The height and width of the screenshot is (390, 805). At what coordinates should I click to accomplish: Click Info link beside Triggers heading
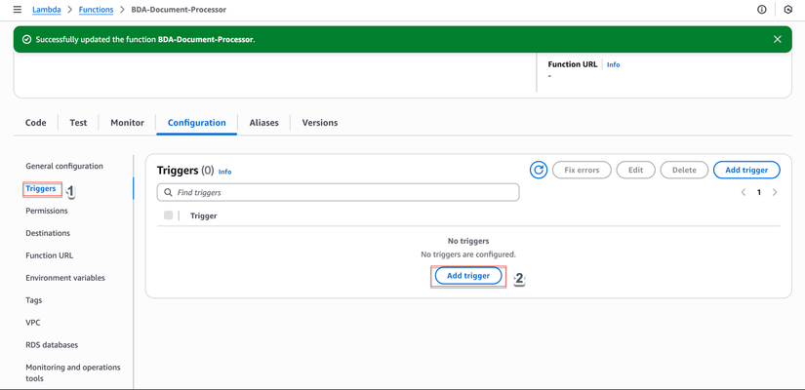(224, 172)
